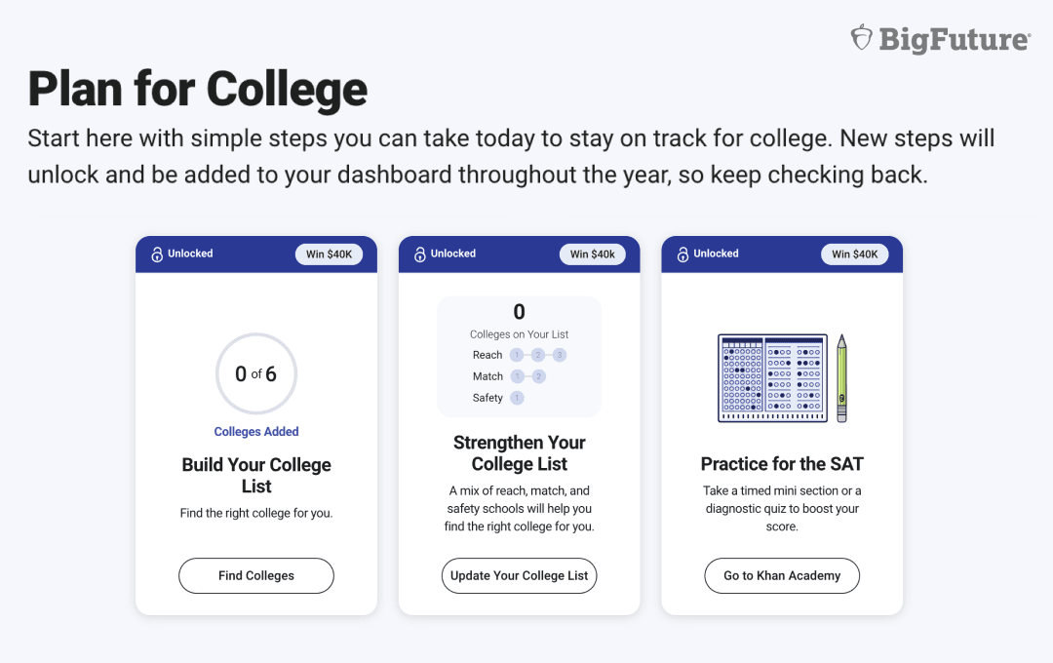Image resolution: width=1053 pixels, height=663 pixels.
Task: Click the Reach circle numbered 3
Action: tap(560, 355)
